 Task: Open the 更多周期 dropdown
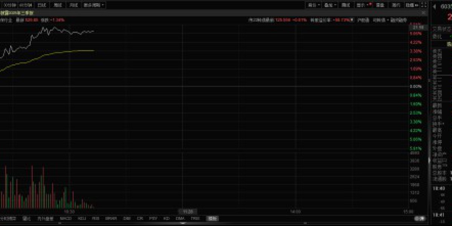[x=94, y=5]
